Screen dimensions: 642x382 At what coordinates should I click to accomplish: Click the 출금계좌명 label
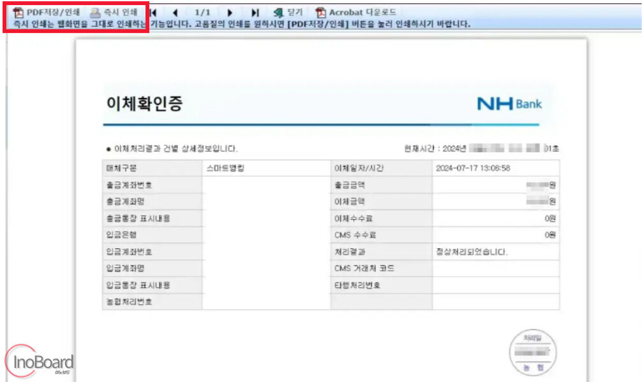[125, 201]
